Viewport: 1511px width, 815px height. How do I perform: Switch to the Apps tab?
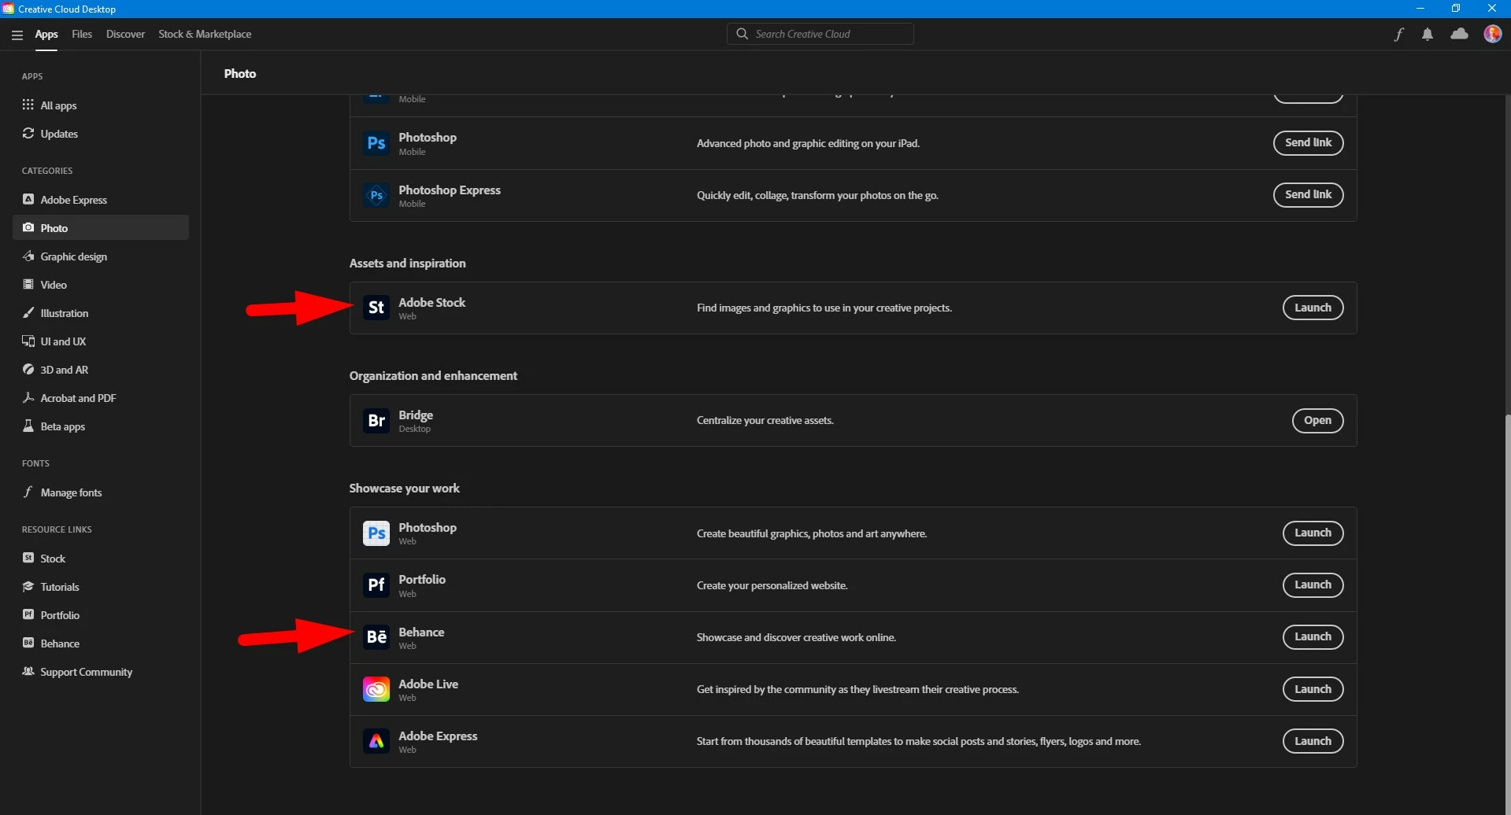pos(46,34)
